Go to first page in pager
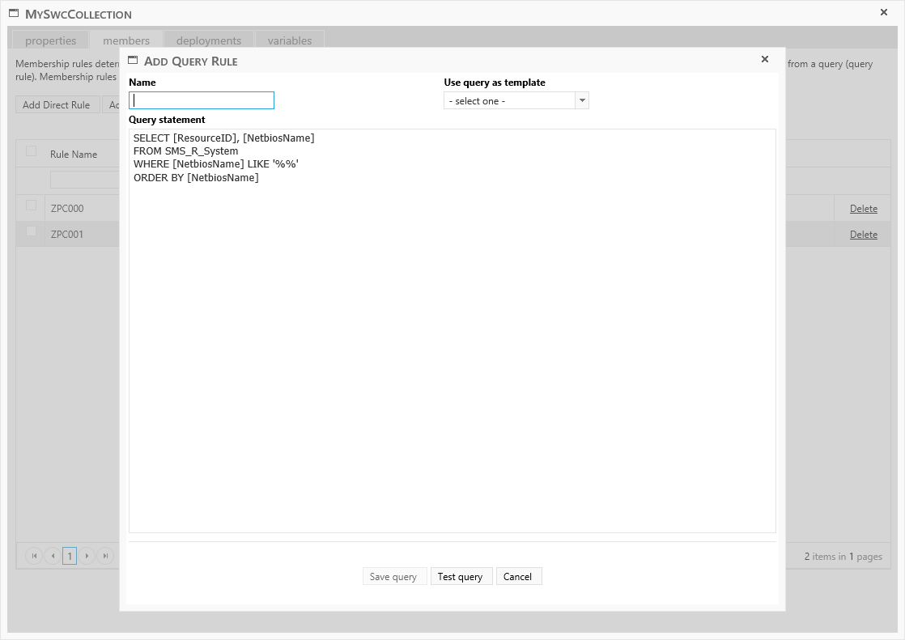Screen dimensions: 905x640 pos(34,556)
